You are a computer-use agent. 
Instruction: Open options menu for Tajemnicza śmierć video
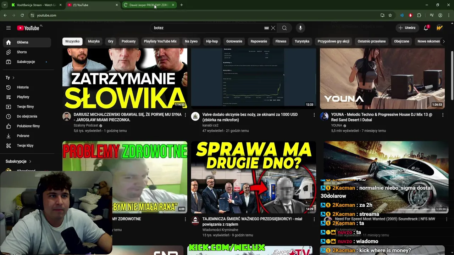click(x=314, y=219)
